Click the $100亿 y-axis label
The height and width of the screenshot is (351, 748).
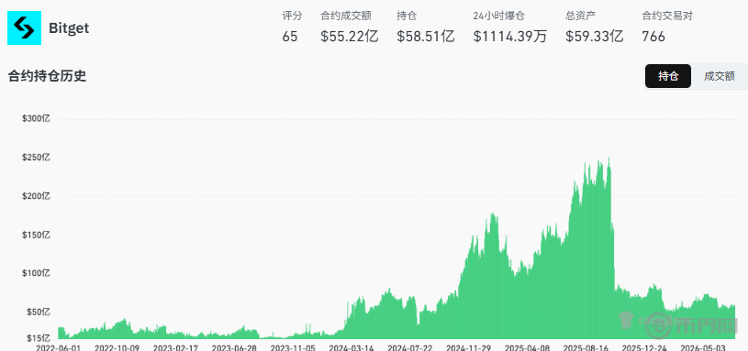pyautogui.click(x=36, y=274)
